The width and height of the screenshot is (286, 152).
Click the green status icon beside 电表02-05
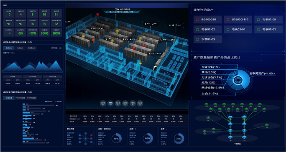tap(258, 20)
